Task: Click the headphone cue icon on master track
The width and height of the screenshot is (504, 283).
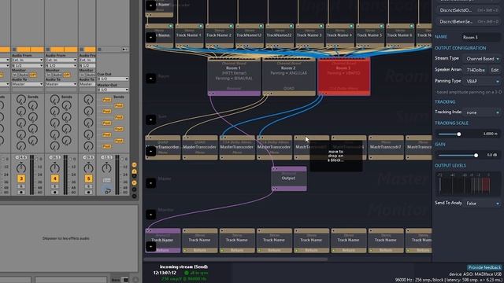Action: [x=107, y=190]
